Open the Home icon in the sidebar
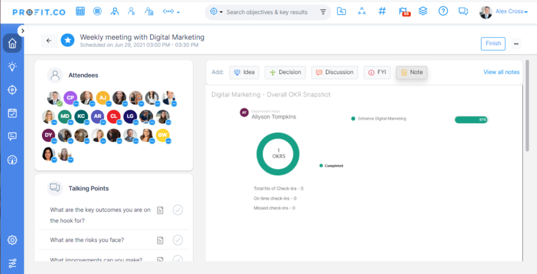This screenshot has height=274, width=537. click(x=12, y=43)
